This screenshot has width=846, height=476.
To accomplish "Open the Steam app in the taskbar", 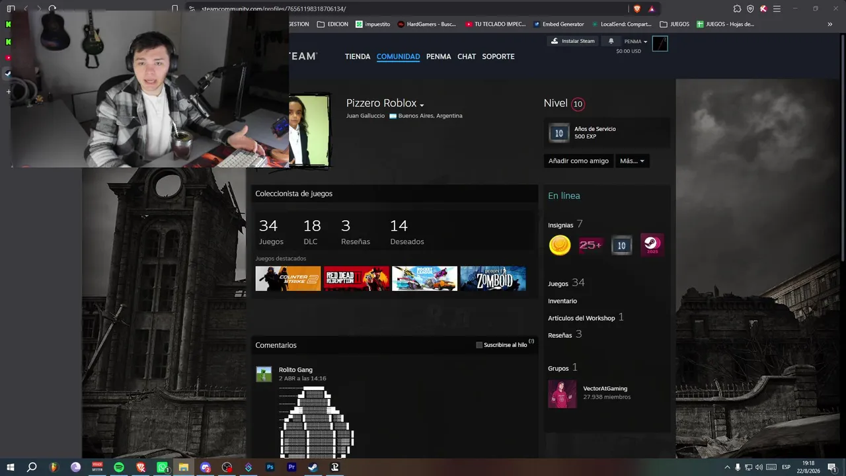I will (313, 467).
